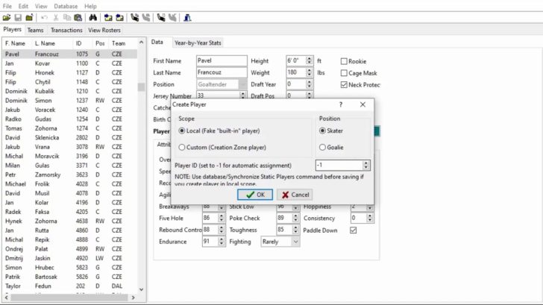Click the copy icon in the toolbar
543x305 pixels.
pyautogui.click(x=68, y=17)
